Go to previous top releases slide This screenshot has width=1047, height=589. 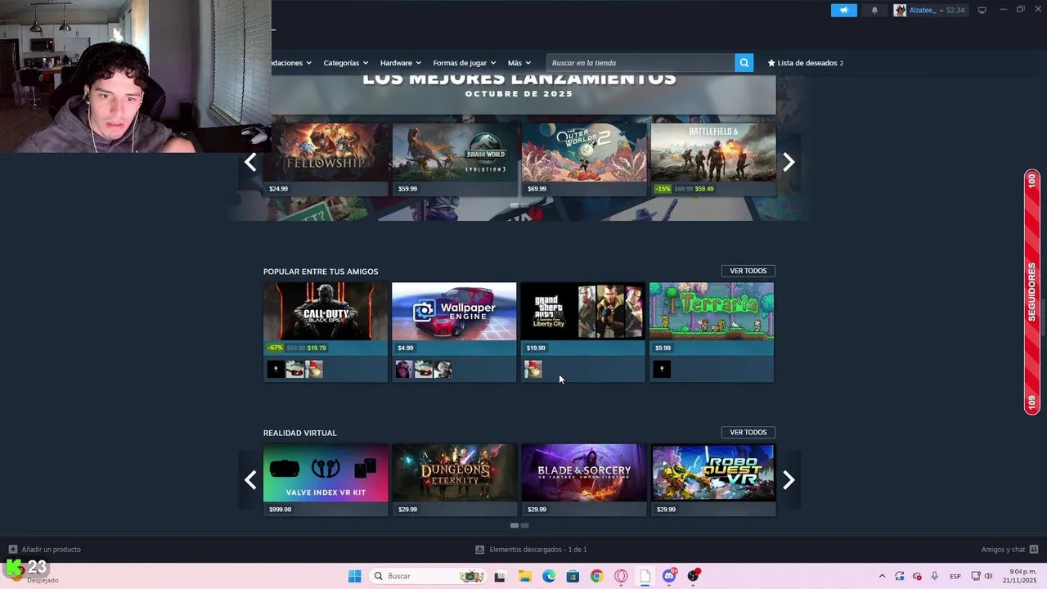250,162
